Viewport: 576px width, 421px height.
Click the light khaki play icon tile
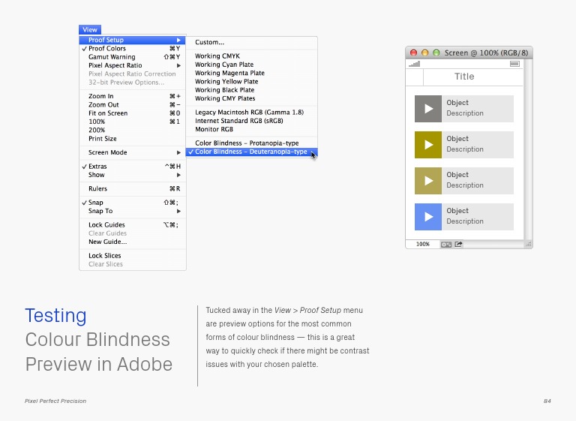point(428,181)
